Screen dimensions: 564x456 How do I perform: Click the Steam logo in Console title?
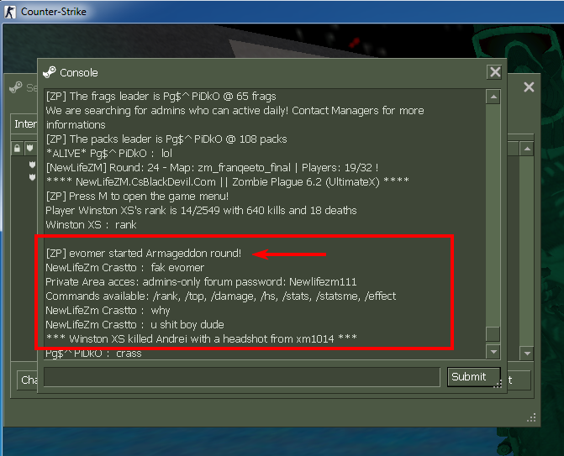point(50,72)
